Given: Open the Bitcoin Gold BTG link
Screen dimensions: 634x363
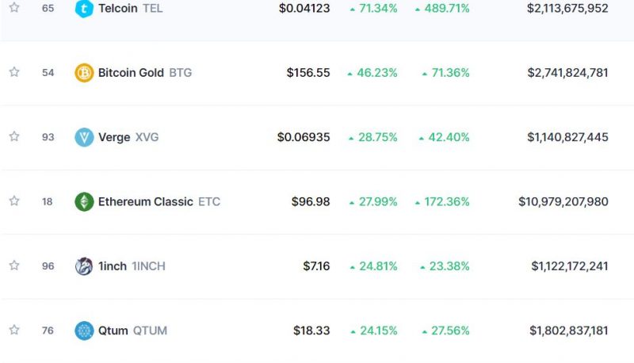Looking at the screenshot, I should tap(145, 73).
